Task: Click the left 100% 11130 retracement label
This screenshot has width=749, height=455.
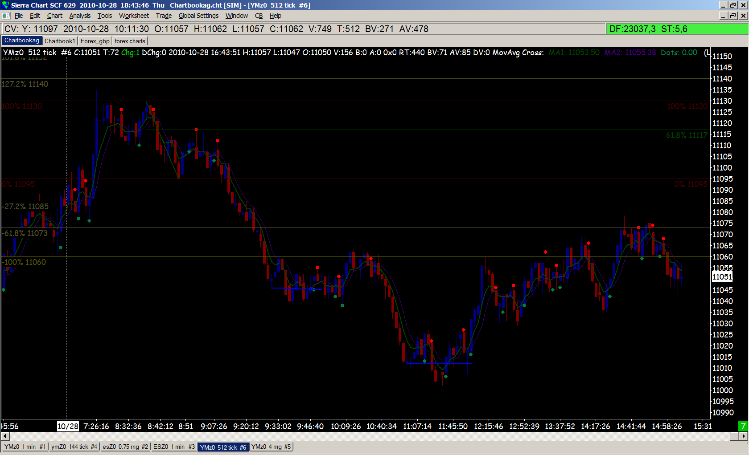Action: click(22, 106)
